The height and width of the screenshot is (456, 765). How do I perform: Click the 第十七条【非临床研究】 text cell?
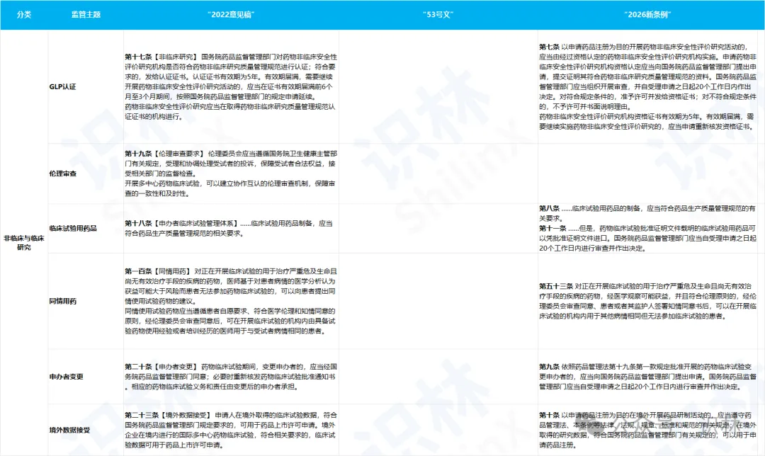[229, 86]
